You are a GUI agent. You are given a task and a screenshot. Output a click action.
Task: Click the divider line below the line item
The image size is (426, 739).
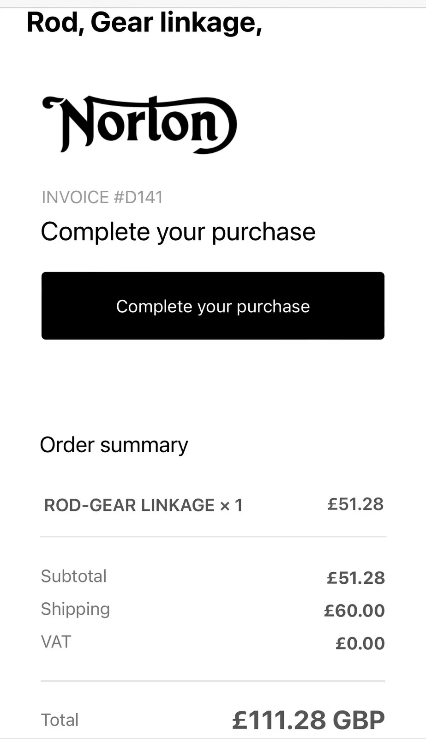pyautogui.click(x=213, y=537)
